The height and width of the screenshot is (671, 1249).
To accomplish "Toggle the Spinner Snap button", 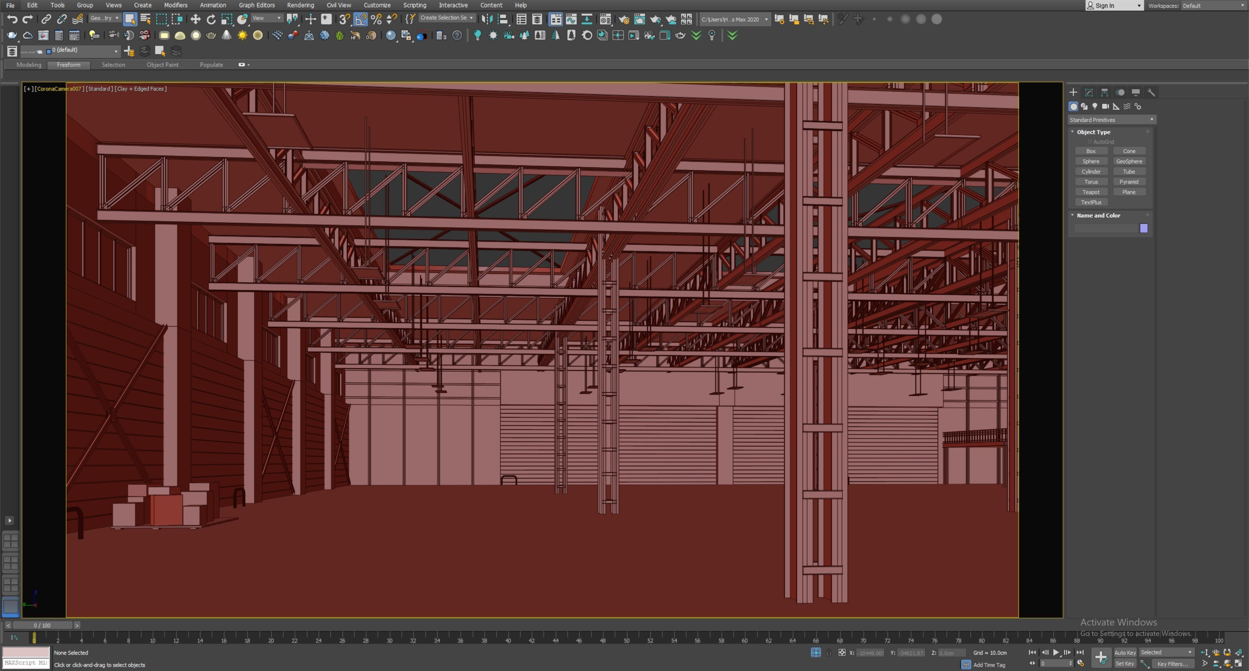I will (x=392, y=19).
